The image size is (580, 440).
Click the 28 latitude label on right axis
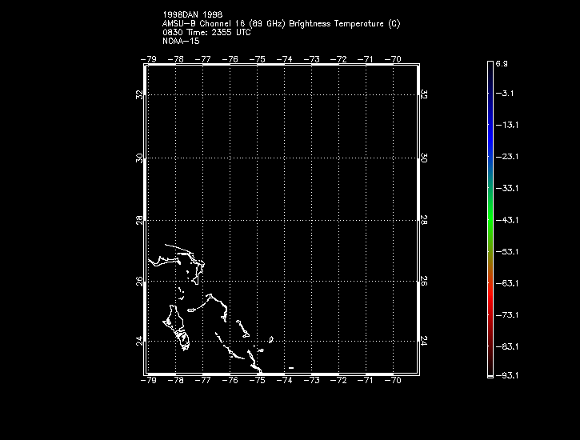click(424, 220)
